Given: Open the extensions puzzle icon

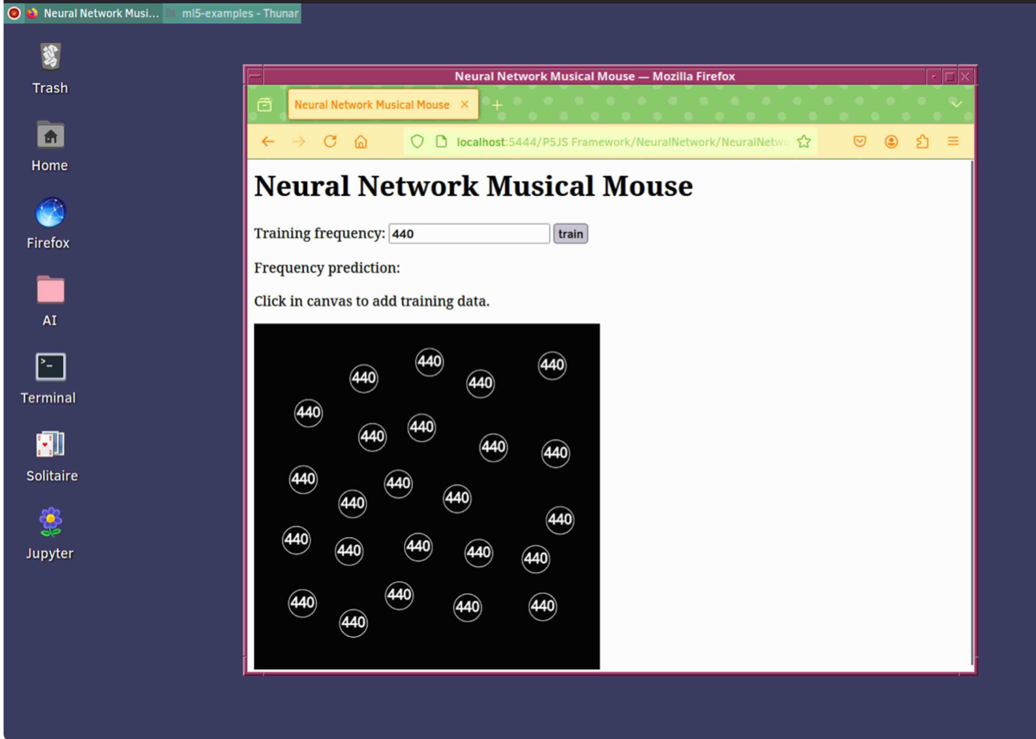Looking at the screenshot, I should 922,142.
